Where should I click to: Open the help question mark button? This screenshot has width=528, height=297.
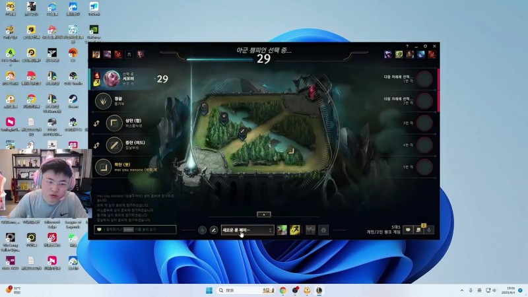click(407, 46)
